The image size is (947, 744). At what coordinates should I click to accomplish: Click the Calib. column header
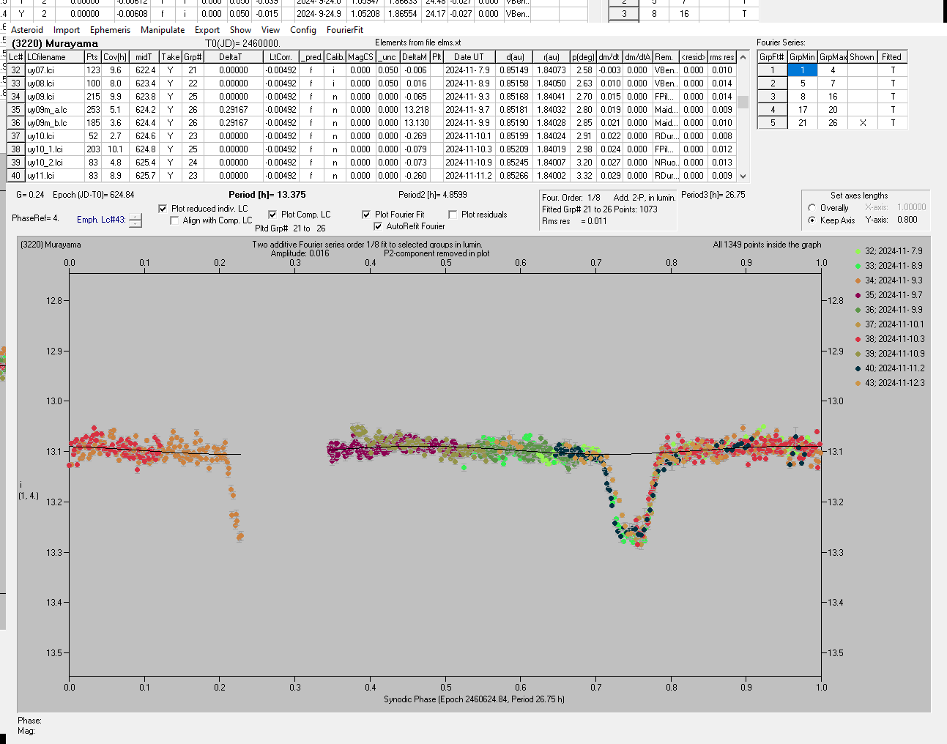[335, 57]
